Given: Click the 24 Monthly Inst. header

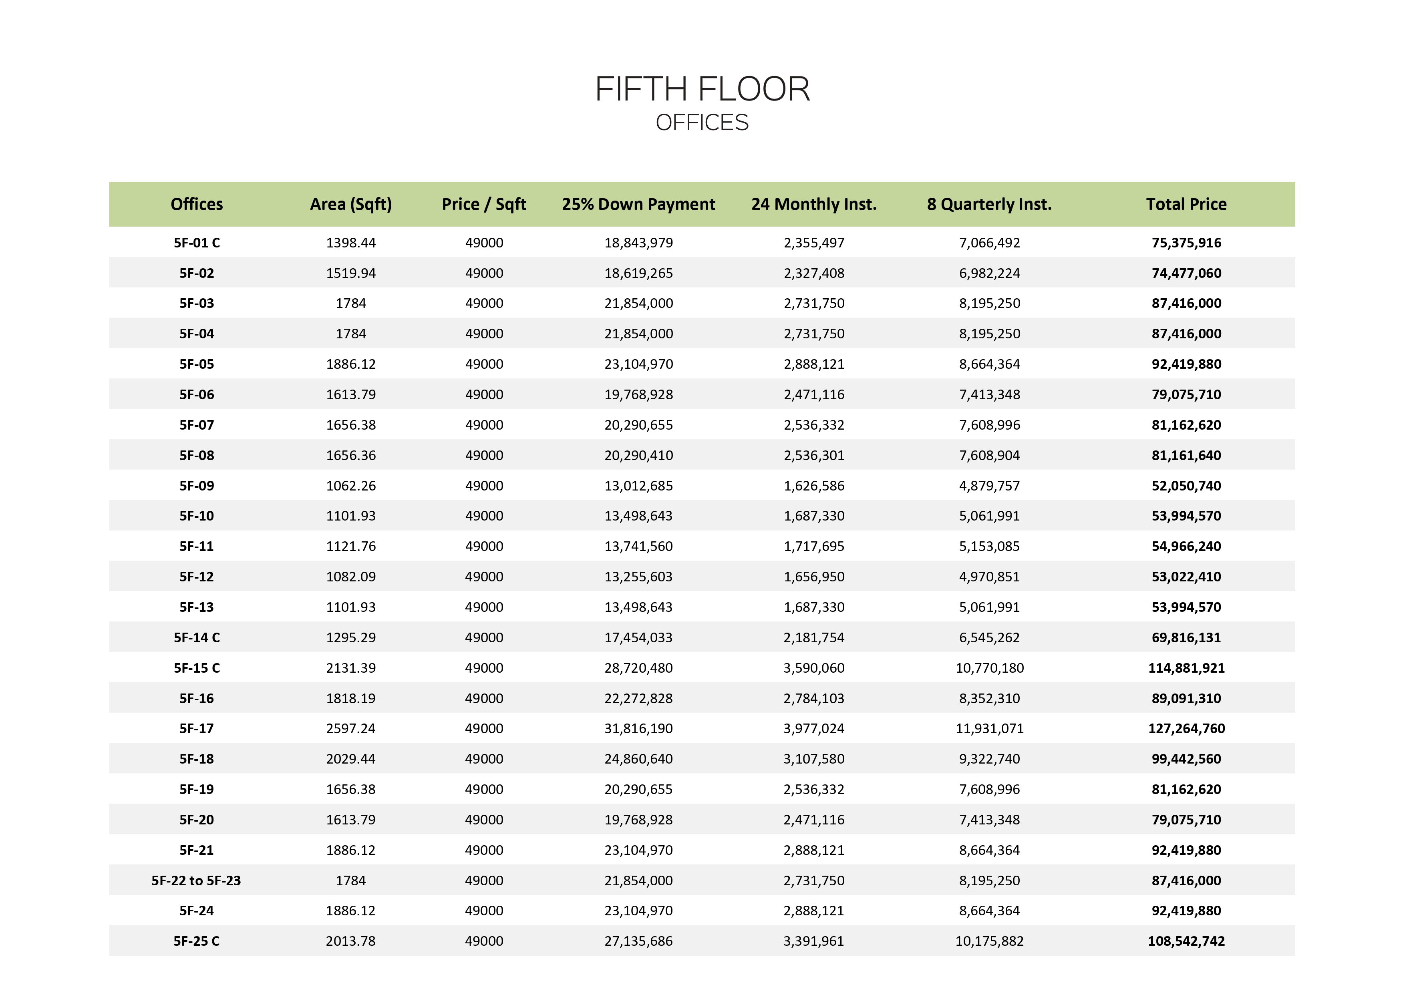Looking at the screenshot, I should 814,204.
